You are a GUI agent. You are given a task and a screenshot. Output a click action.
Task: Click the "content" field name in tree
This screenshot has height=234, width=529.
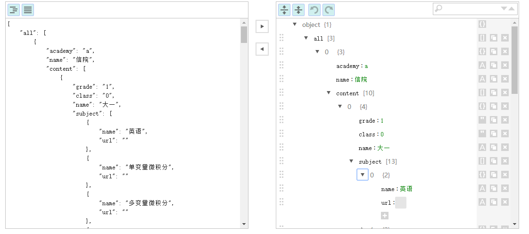(x=347, y=93)
